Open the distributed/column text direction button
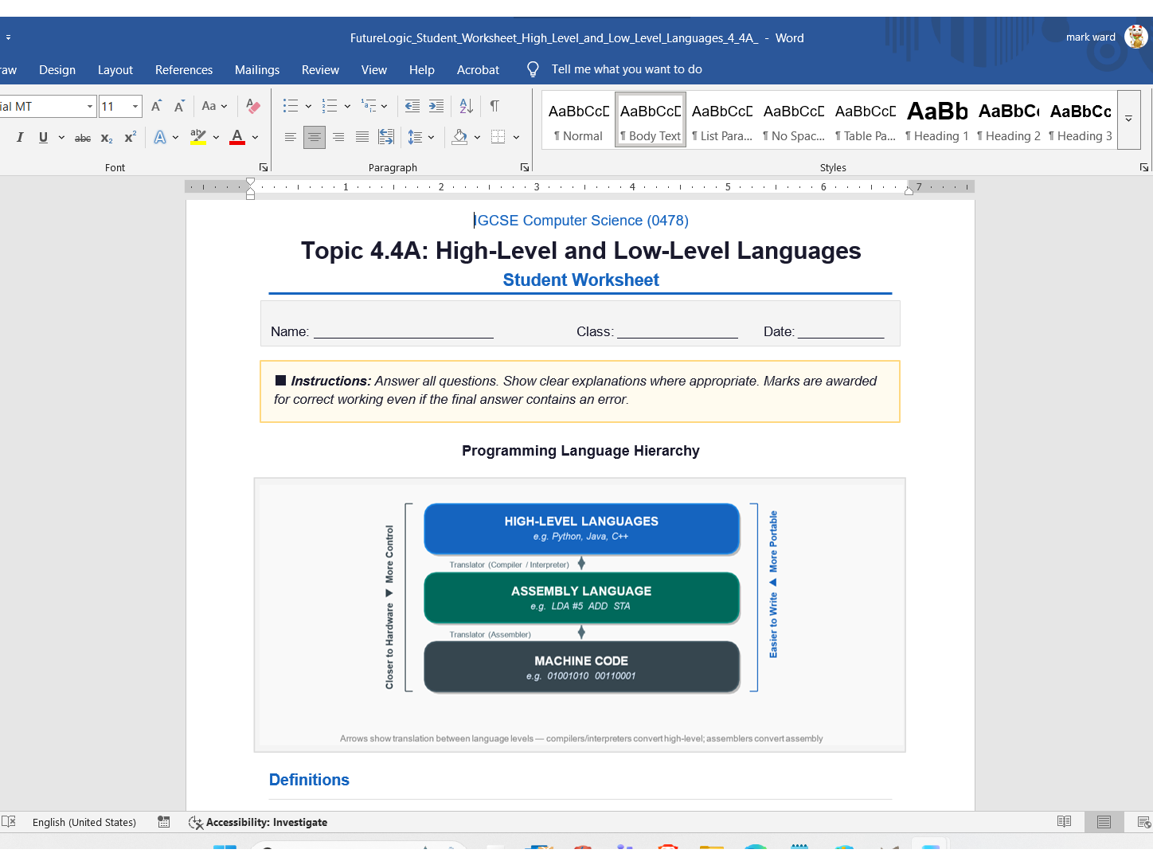The image size is (1153, 865). (386, 137)
